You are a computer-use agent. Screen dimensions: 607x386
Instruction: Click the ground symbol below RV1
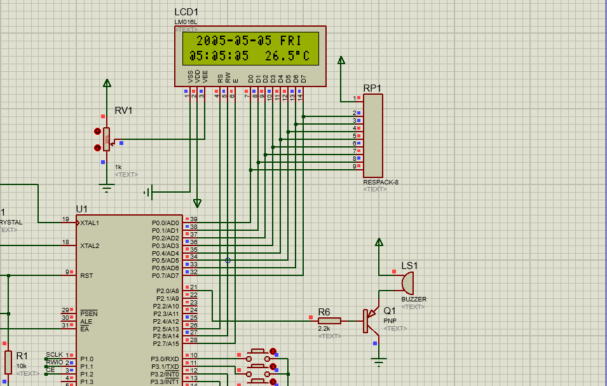pos(107,190)
